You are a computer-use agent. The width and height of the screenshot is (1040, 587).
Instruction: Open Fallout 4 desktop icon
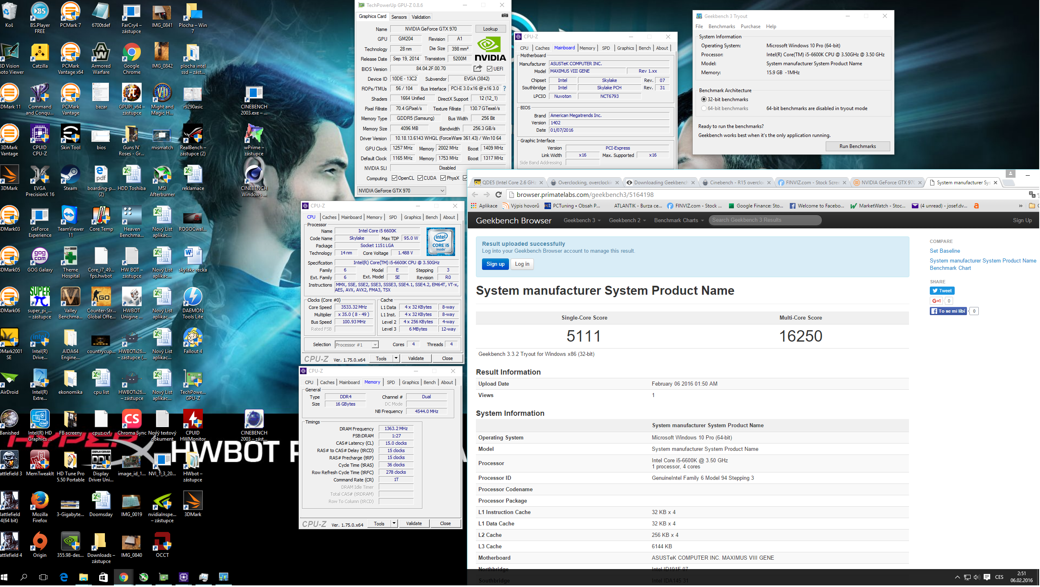click(x=193, y=342)
